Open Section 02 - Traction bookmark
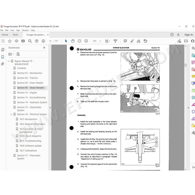Viewport: 195px width, 195px height. (x=28, y=78)
